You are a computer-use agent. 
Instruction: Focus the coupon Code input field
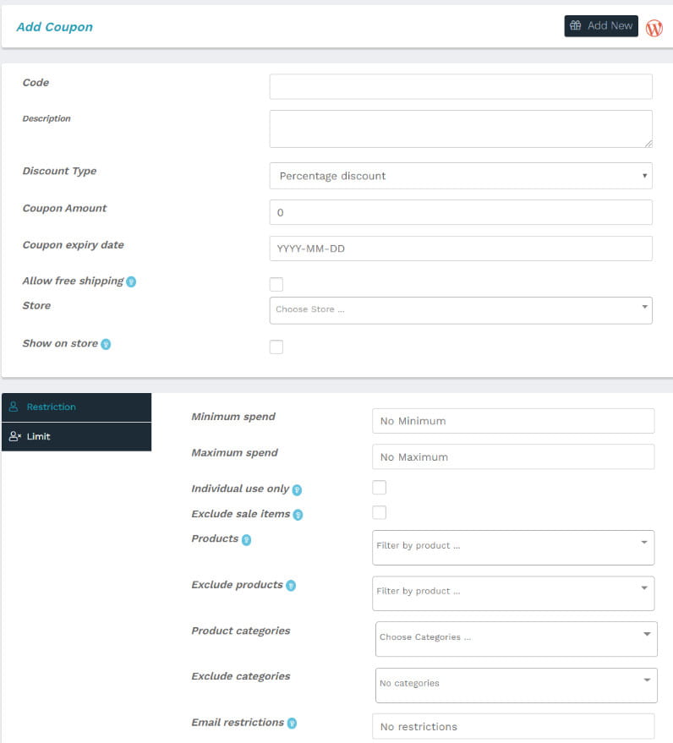(461, 87)
